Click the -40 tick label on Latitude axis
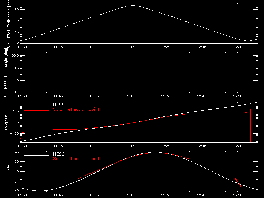 pyautogui.click(x=16, y=191)
